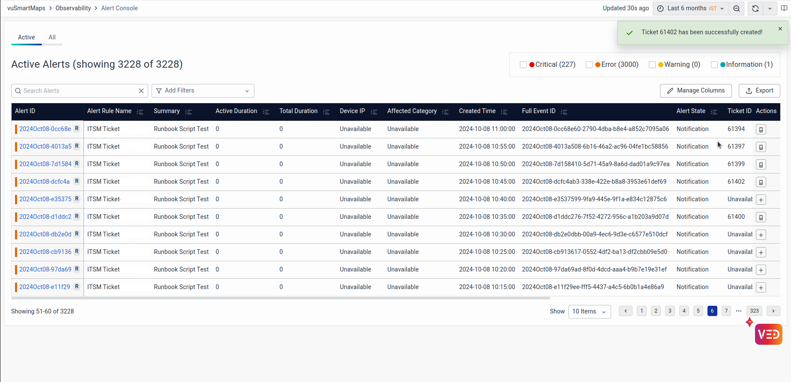Viewport: 791px width, 382px height.
Task: Clear search with the X icon
Action: (141, 91)
